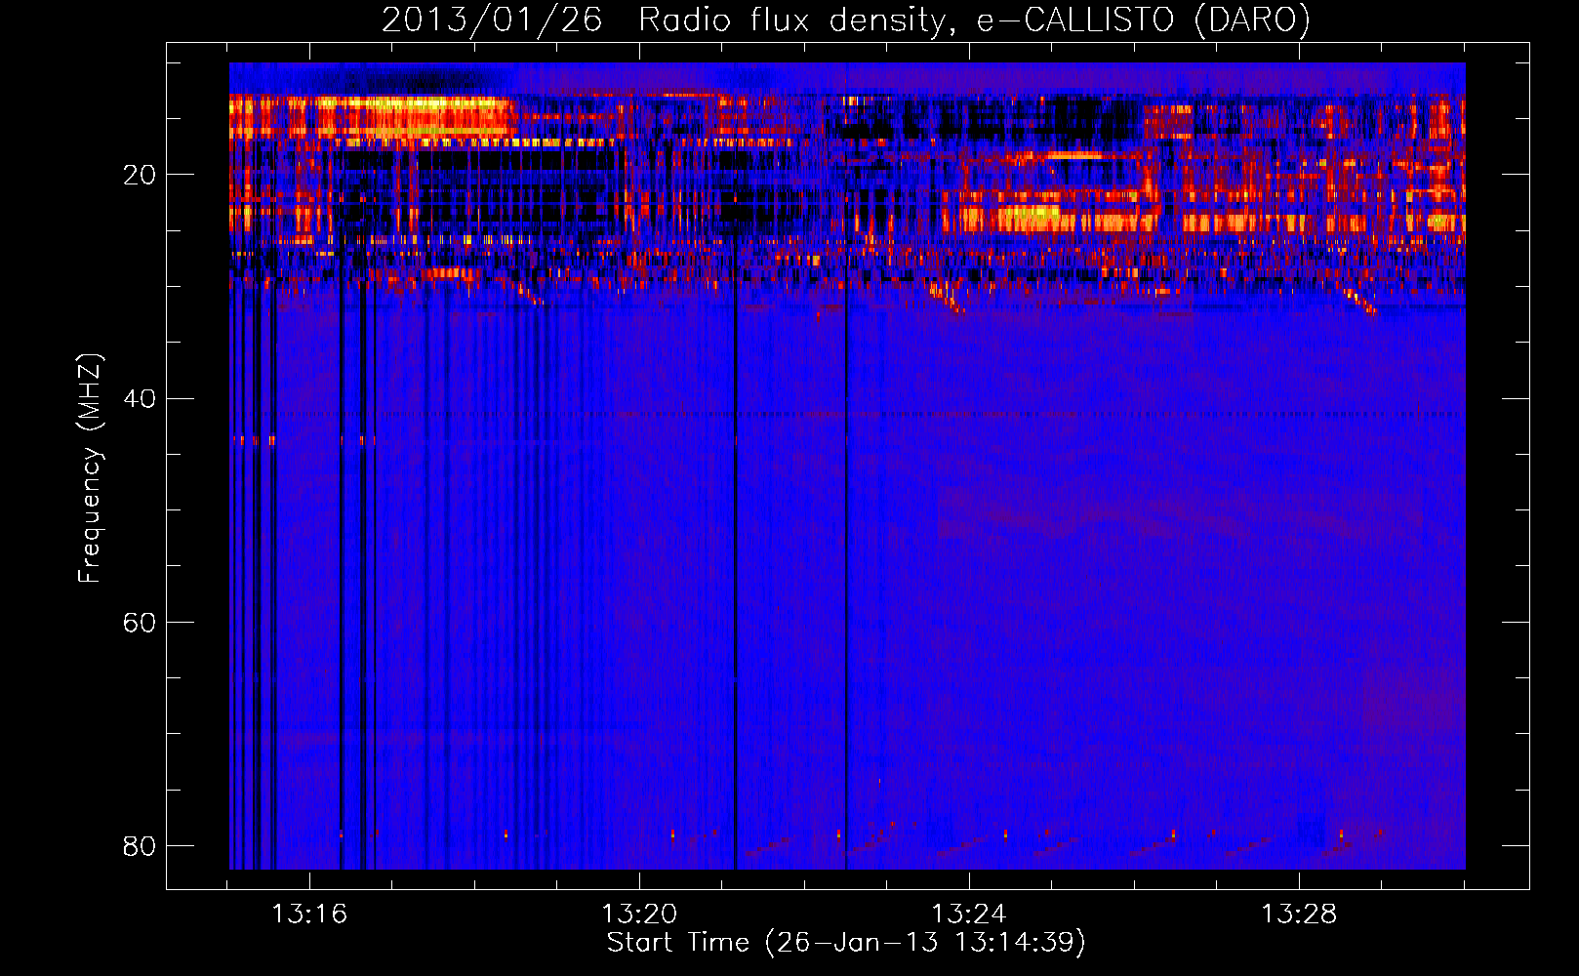
Task: Click the plot title "2013/01/26 Radio flux density, e-CALLISTO (DARO)"
Action: tap(845, 20)
